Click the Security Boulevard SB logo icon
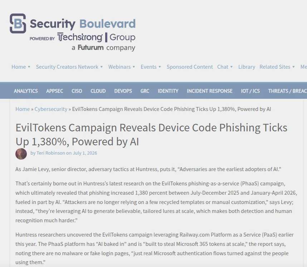Viewport: 307px width, 267px height. click(18, 23)
